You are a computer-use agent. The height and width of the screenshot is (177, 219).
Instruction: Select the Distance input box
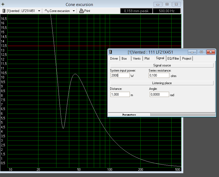(120, 94)
